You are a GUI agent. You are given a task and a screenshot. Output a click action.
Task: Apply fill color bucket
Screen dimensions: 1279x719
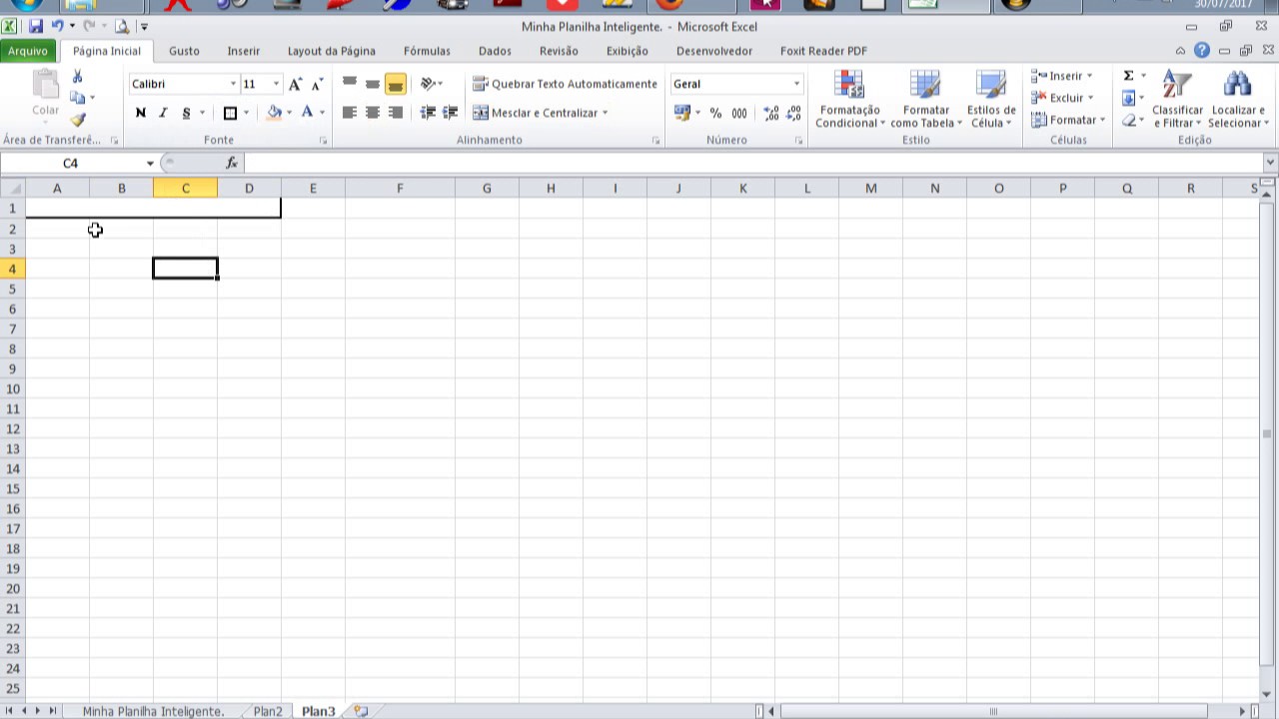[x=274, y=113]
